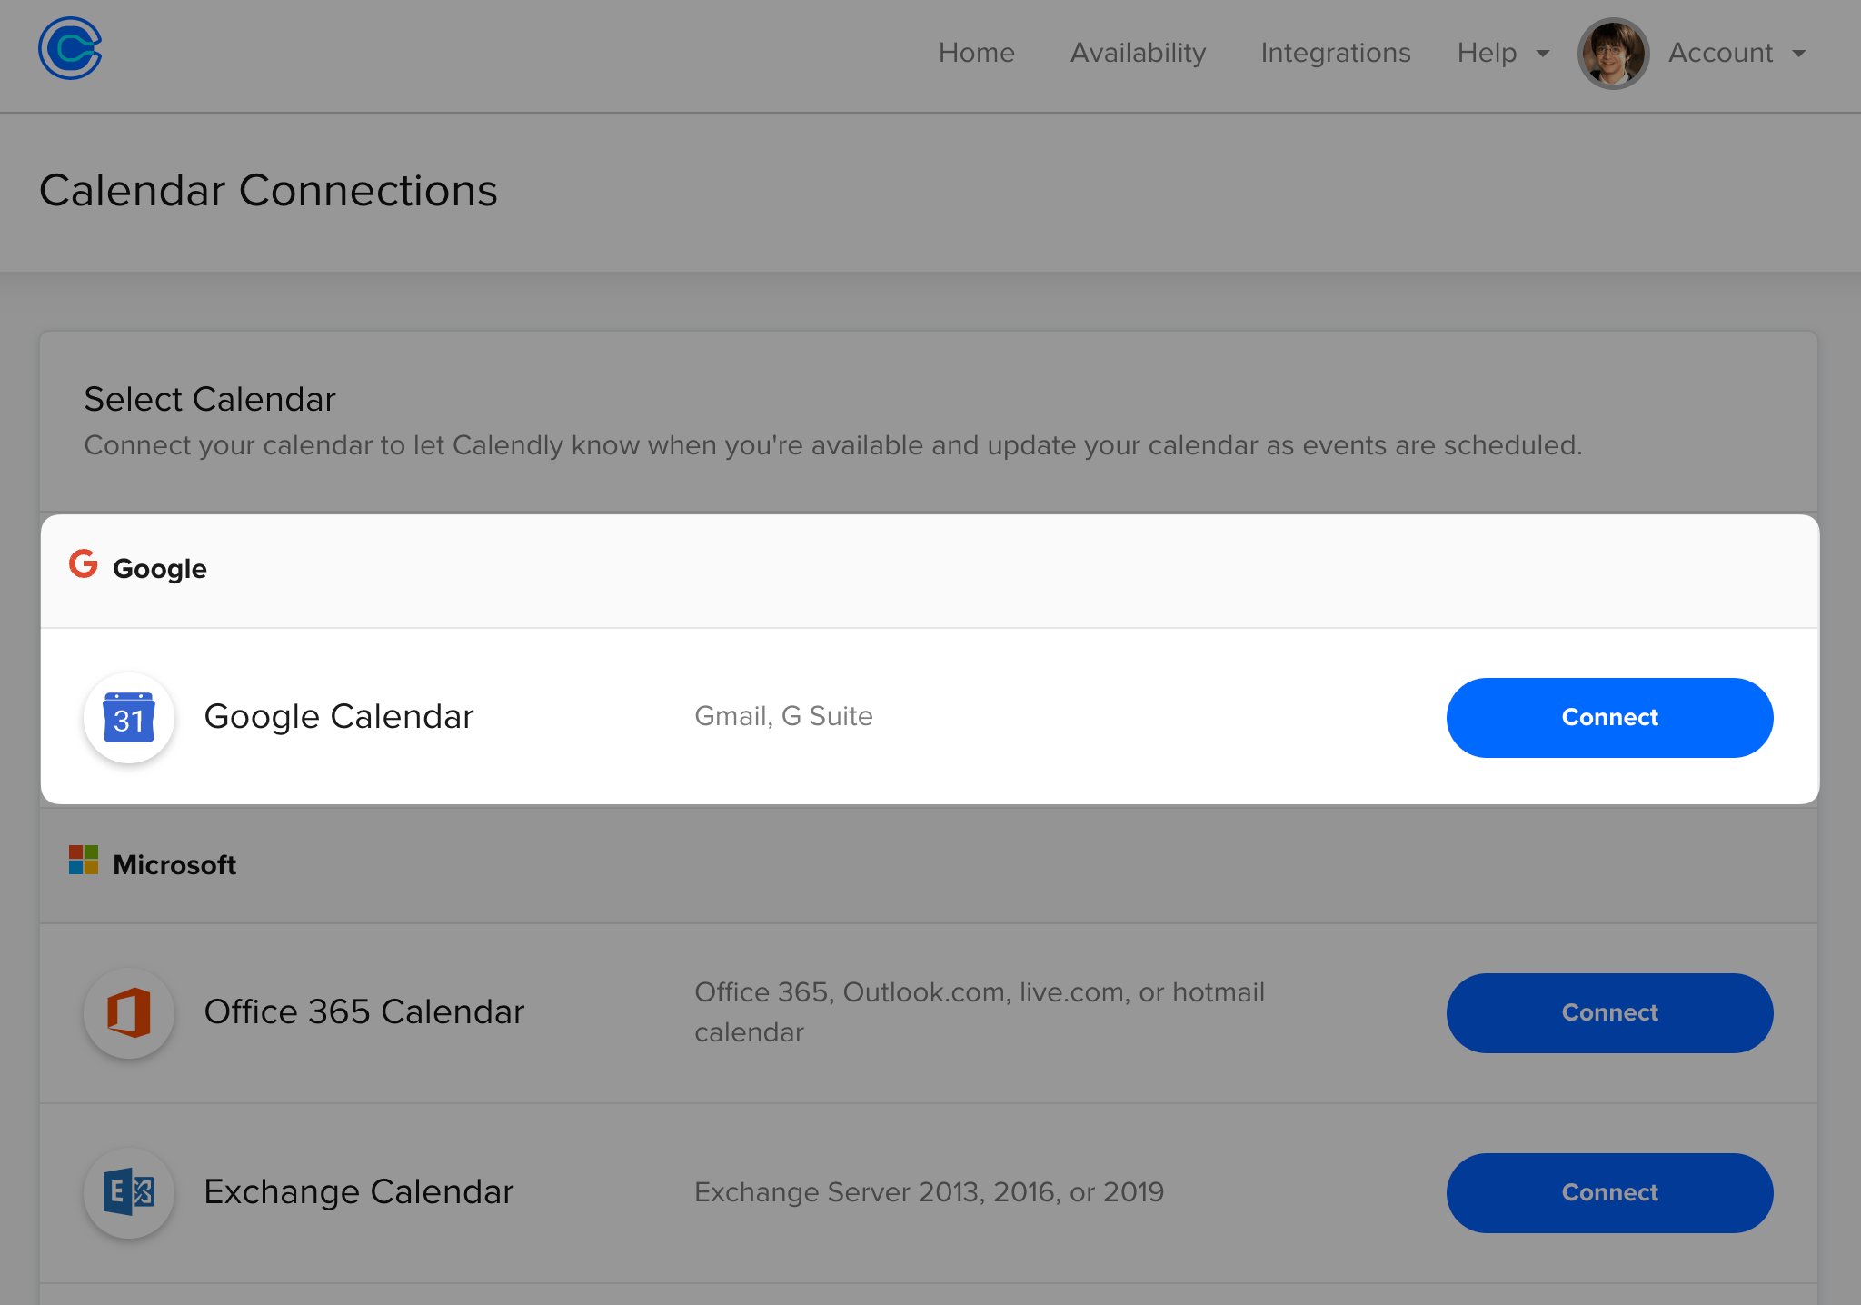Click the Calendar Connections heading

tap(268, 191)
